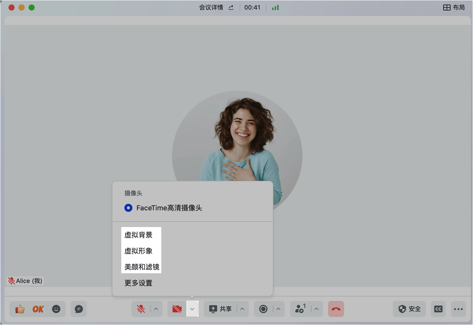The height and width of the screenshot is (325, 473).
Task: Select the FaceTime高清摄像头 radio button
Action: pyautogui.click(x=128, y=208)
